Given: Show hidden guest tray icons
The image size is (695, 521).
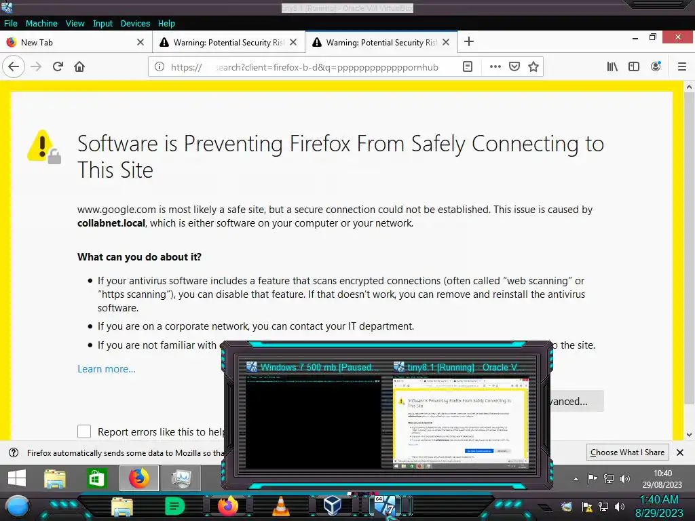Looking at the screenshot, I should 576,479.
